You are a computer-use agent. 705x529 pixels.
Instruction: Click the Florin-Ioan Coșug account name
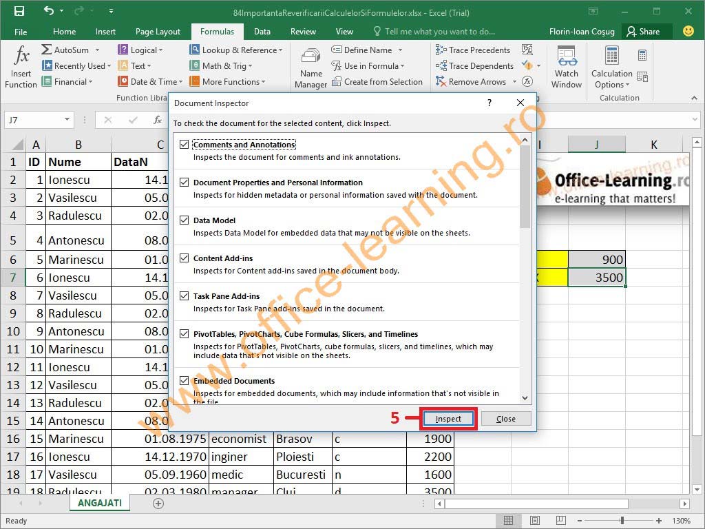582,32
